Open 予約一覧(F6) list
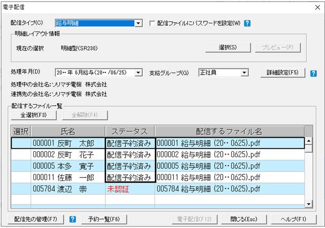The height and width of the screenshot is (228, 325). tap(104, 219)
